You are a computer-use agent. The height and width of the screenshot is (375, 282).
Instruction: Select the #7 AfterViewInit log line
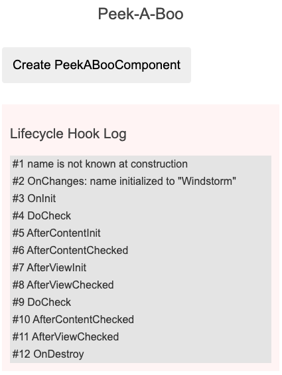(x=49, y=267)
